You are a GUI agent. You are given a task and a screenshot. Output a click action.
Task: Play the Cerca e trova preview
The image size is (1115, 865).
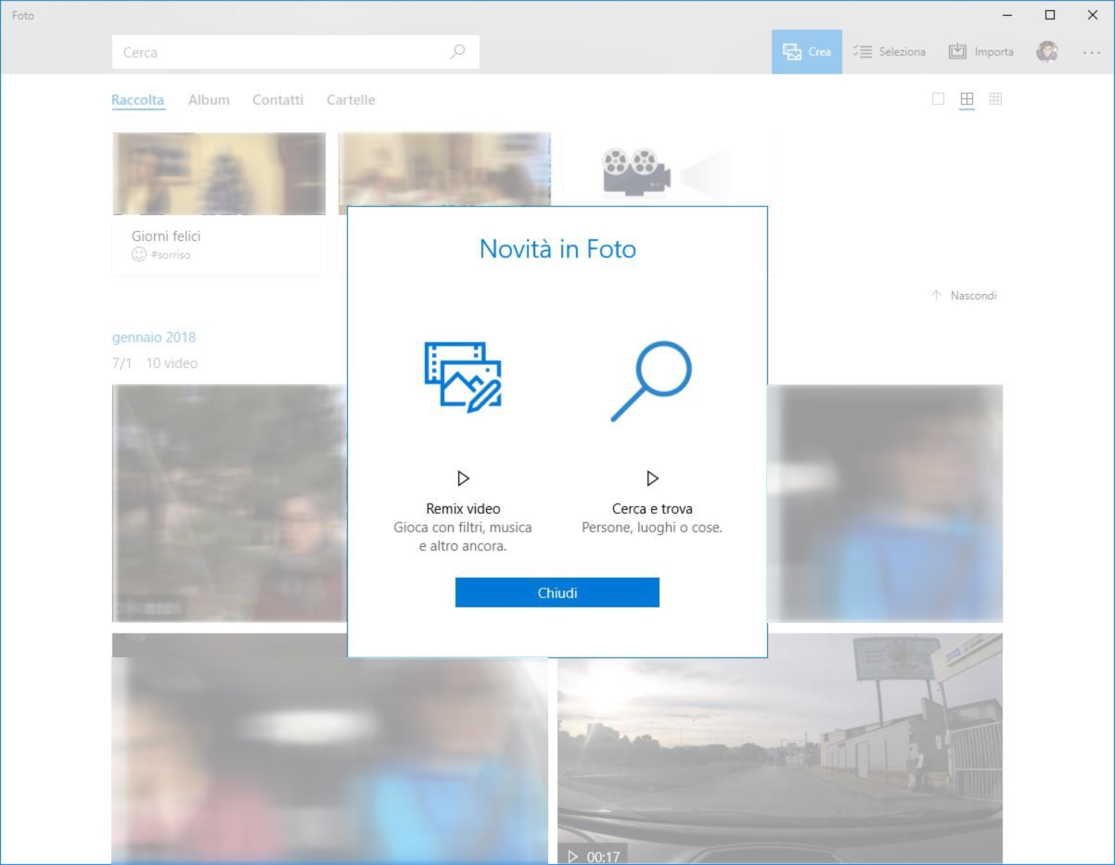pos(652,478)
